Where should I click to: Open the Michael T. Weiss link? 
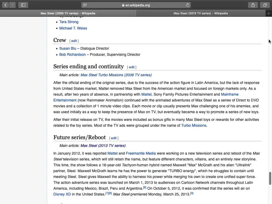click(x=73, y=28)
